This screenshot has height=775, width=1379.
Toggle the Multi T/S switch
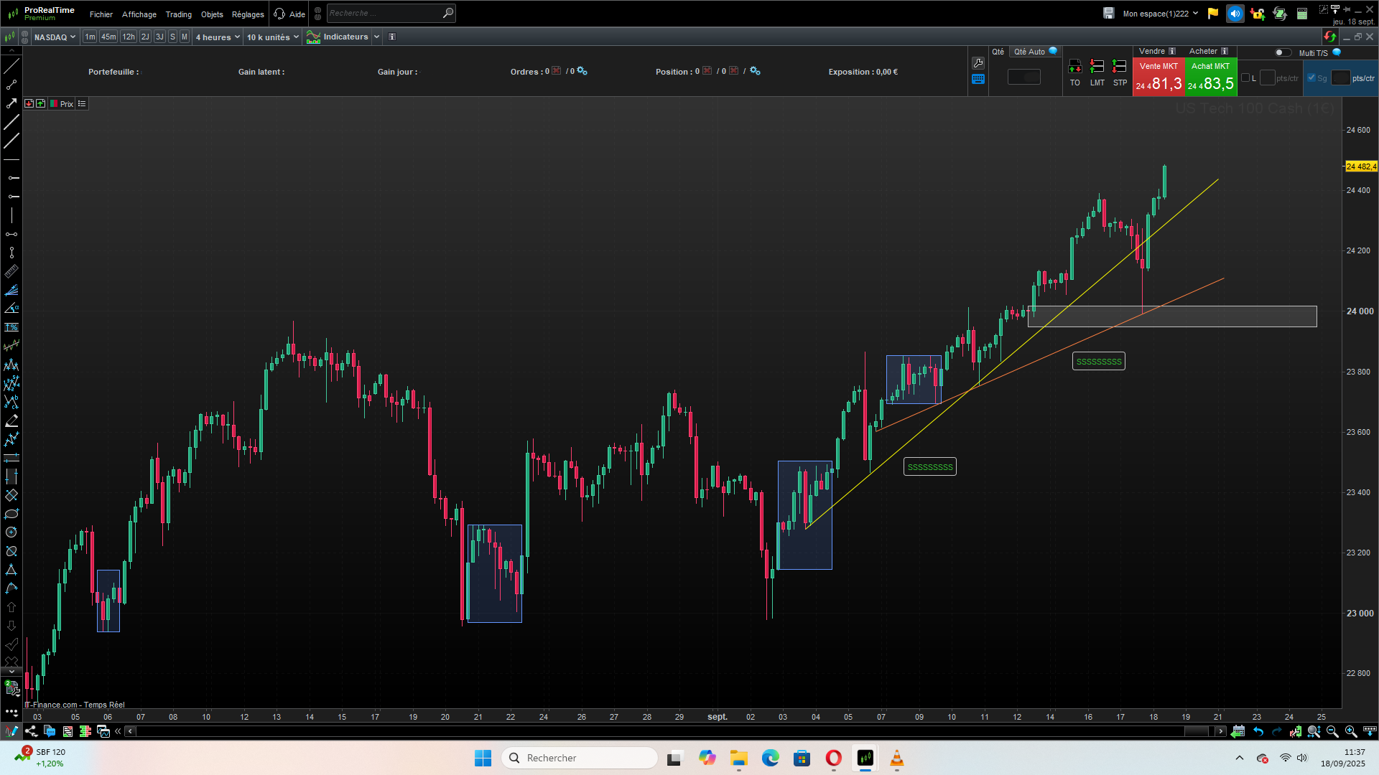point(1282,52)
